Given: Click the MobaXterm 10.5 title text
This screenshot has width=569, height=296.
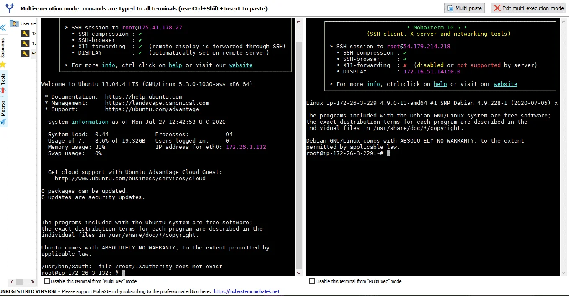Looking at the screenshot, I should tap(437, 28).
